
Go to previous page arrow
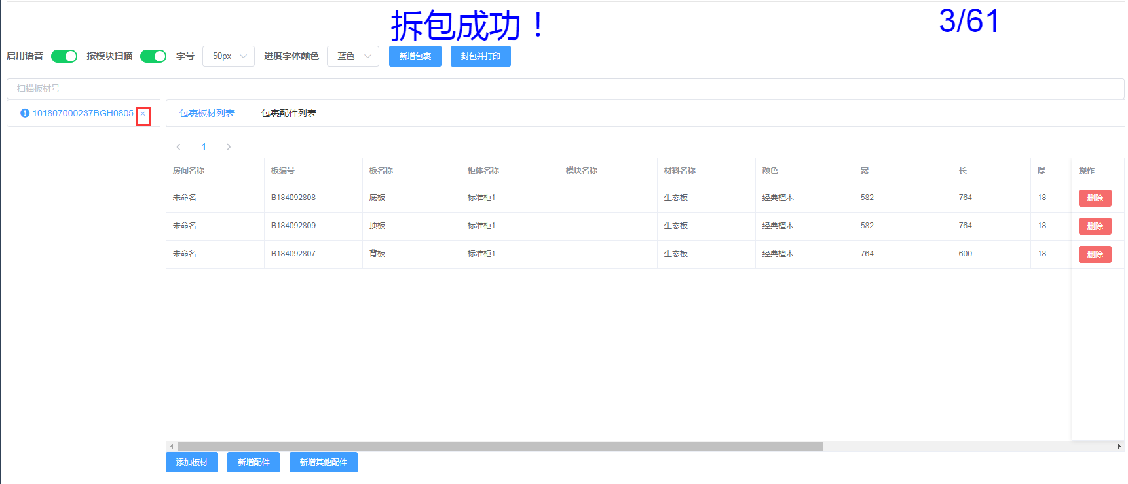click(x=178, y=147)
